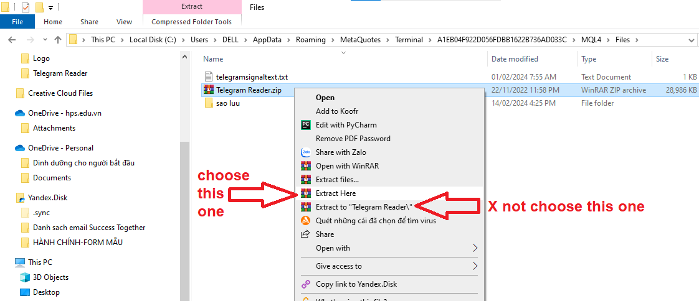This screenshot has height=301, width=699.
Task: Expand breadcrumb chevron after MetaQuotes
Action: pos(388,40)
